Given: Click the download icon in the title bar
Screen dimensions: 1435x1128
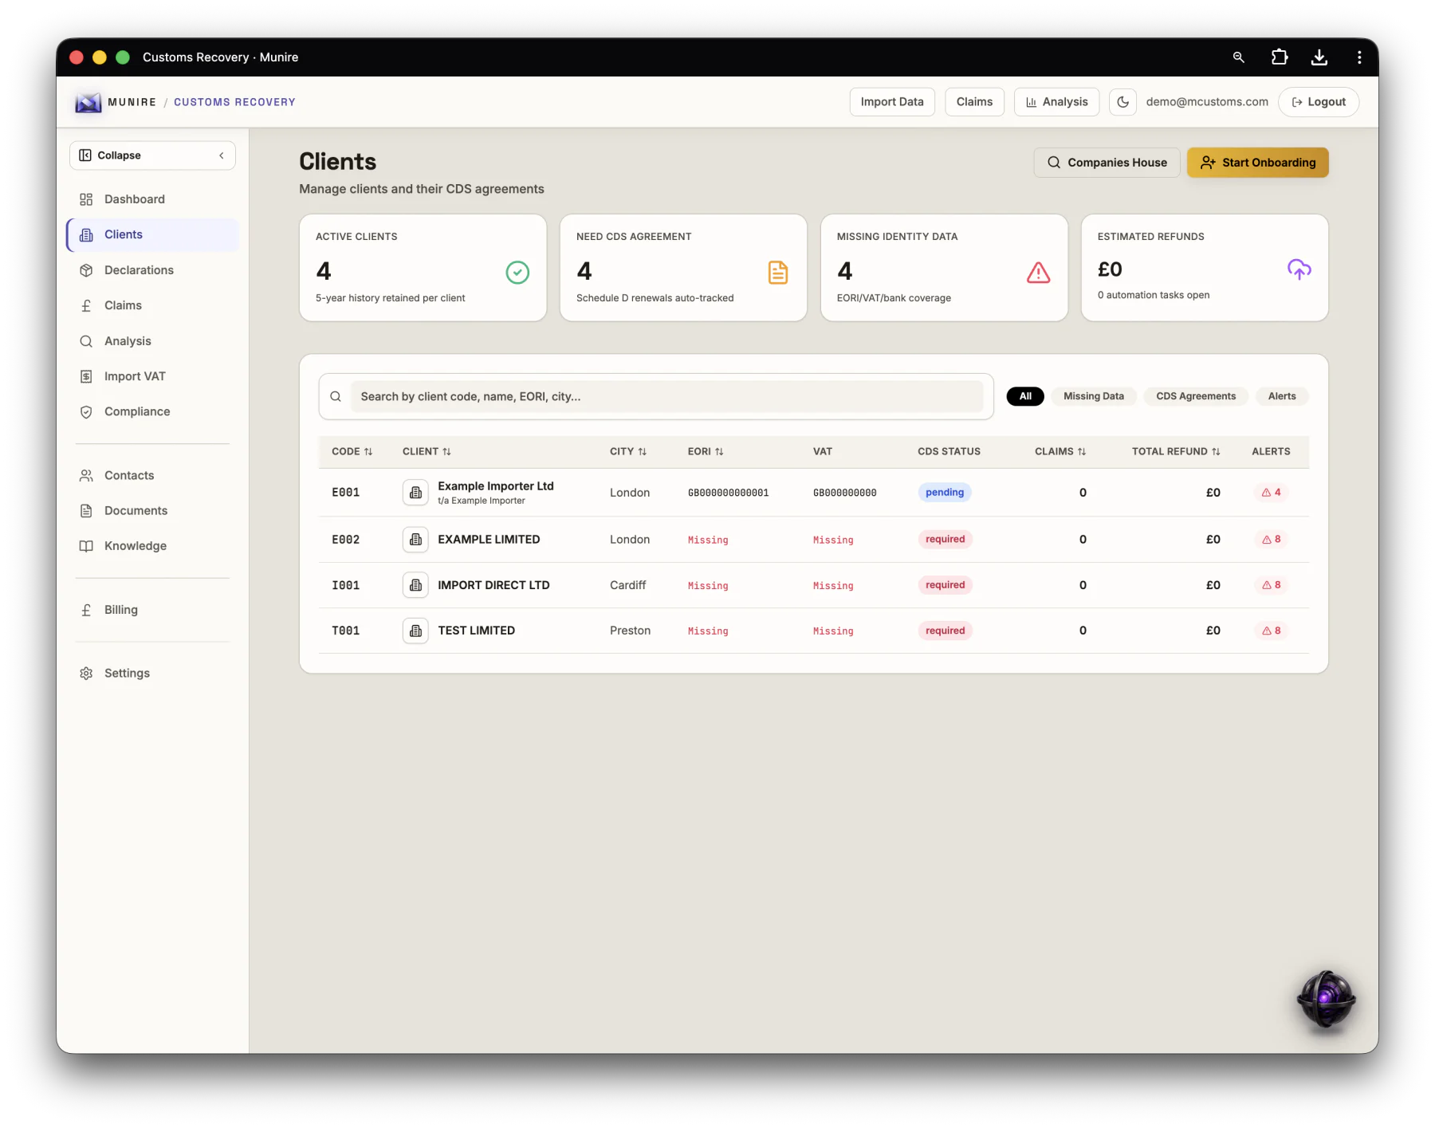Looking at the screenshot, I should [x=1319, y=57].
